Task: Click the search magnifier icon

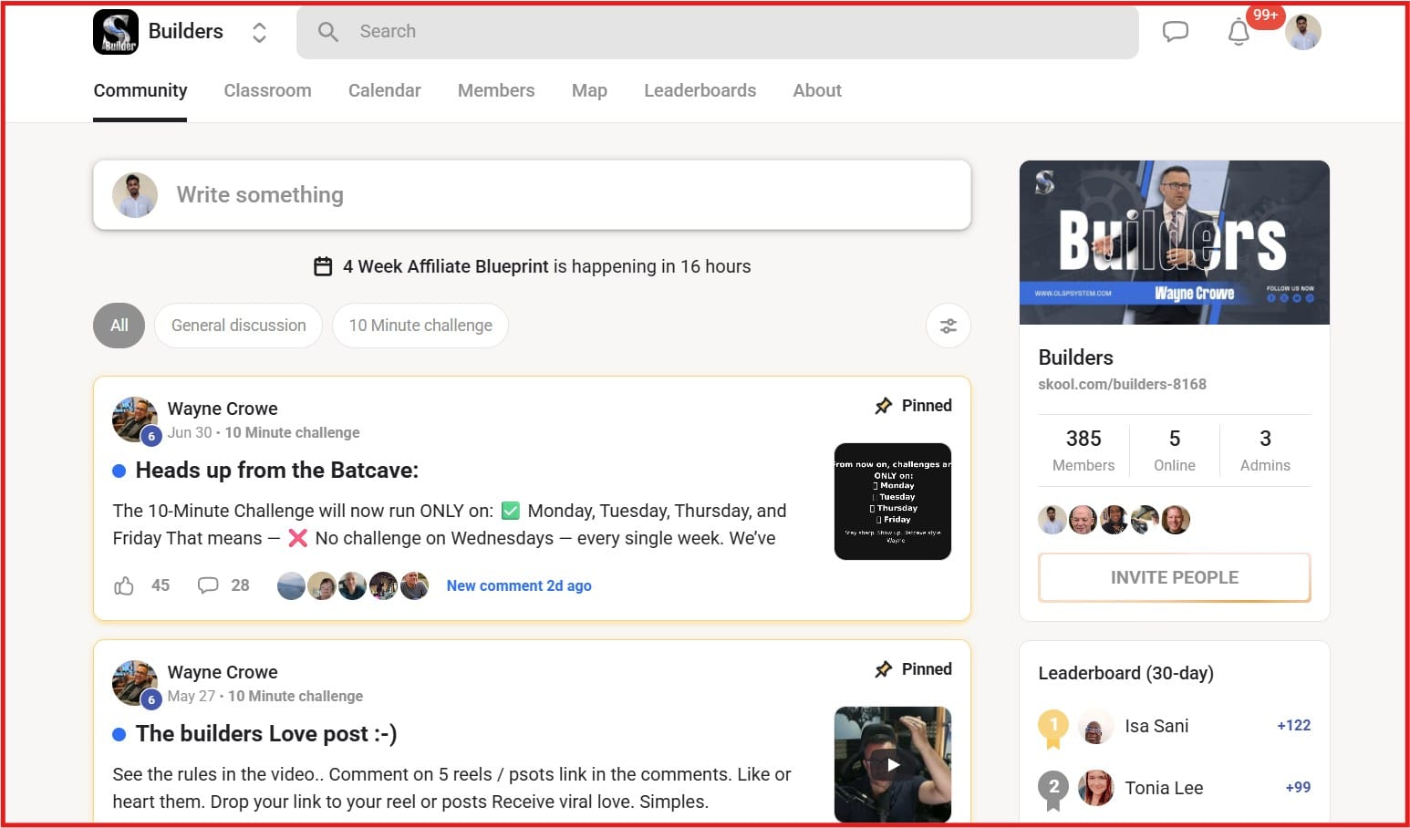Action: [x=327, y=32]
